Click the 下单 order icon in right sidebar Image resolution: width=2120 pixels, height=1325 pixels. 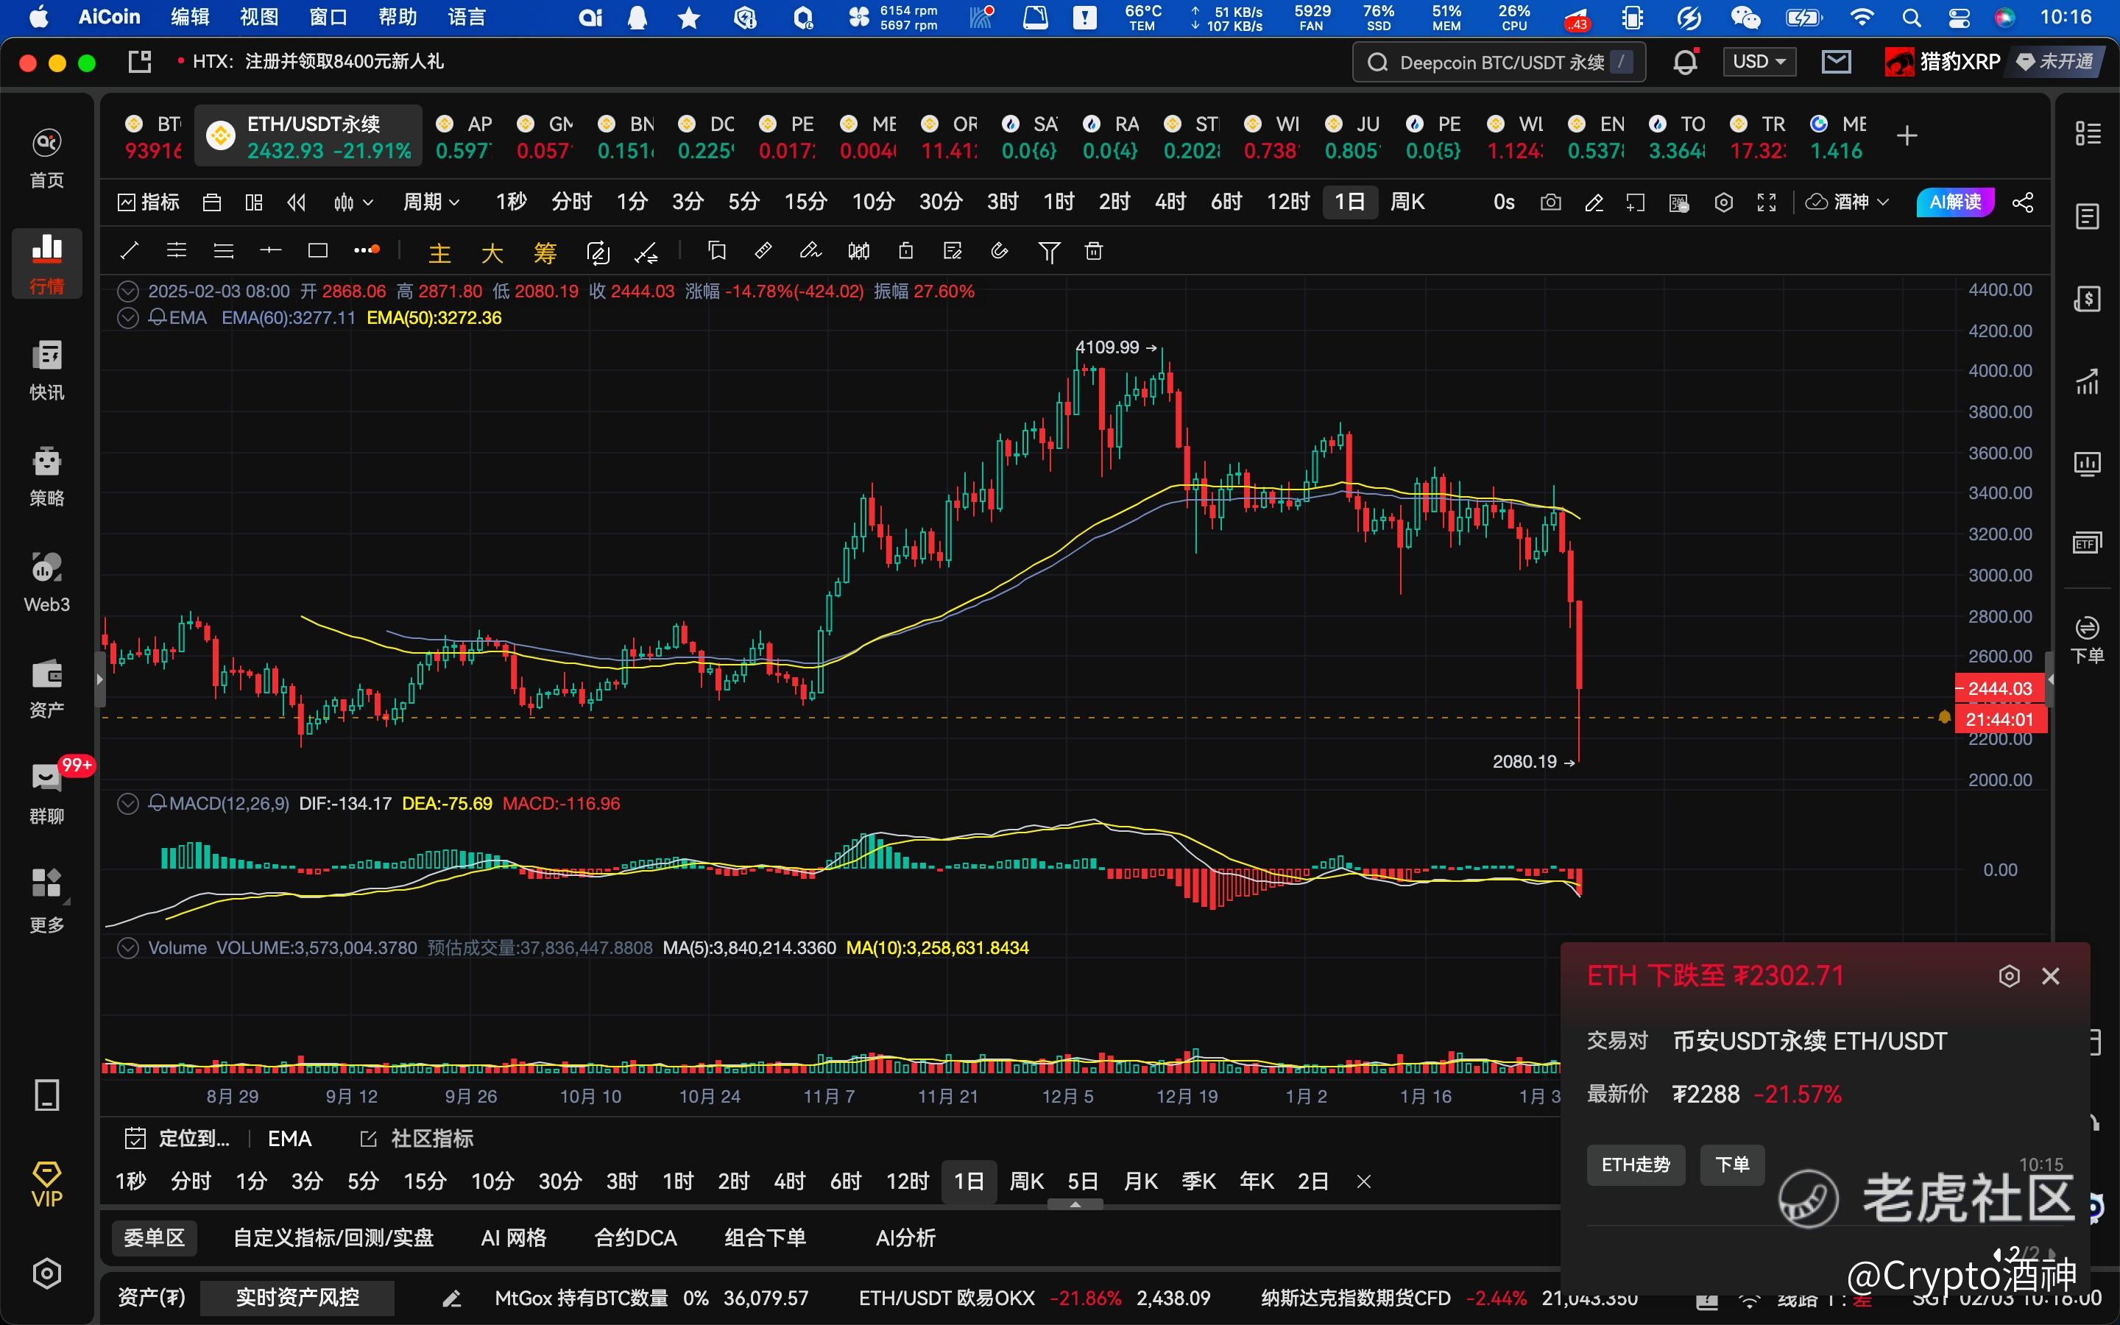pos(2087,640)
